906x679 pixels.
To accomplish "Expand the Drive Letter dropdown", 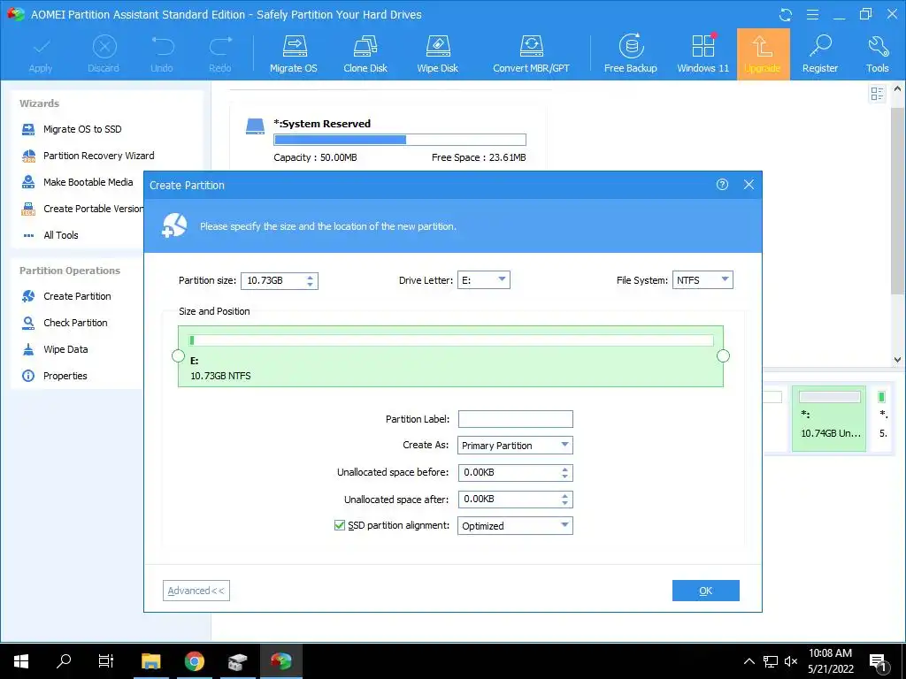I will (x=484, y=280).
